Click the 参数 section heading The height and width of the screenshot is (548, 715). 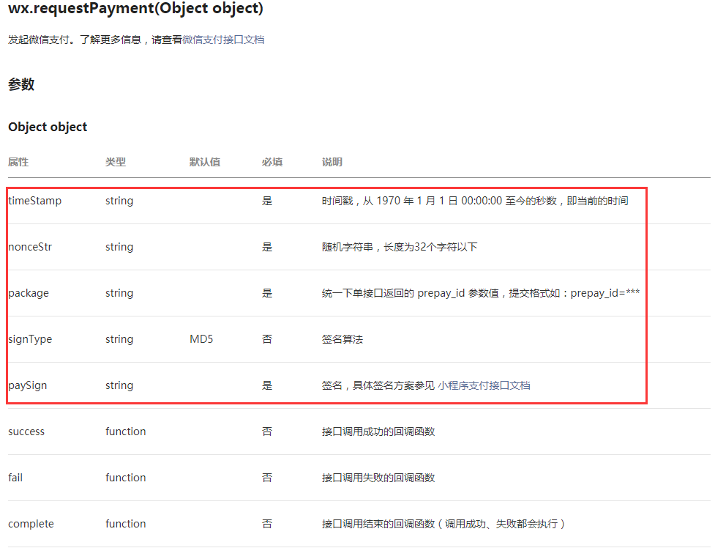pyautogui.click(x=21, y=84)
